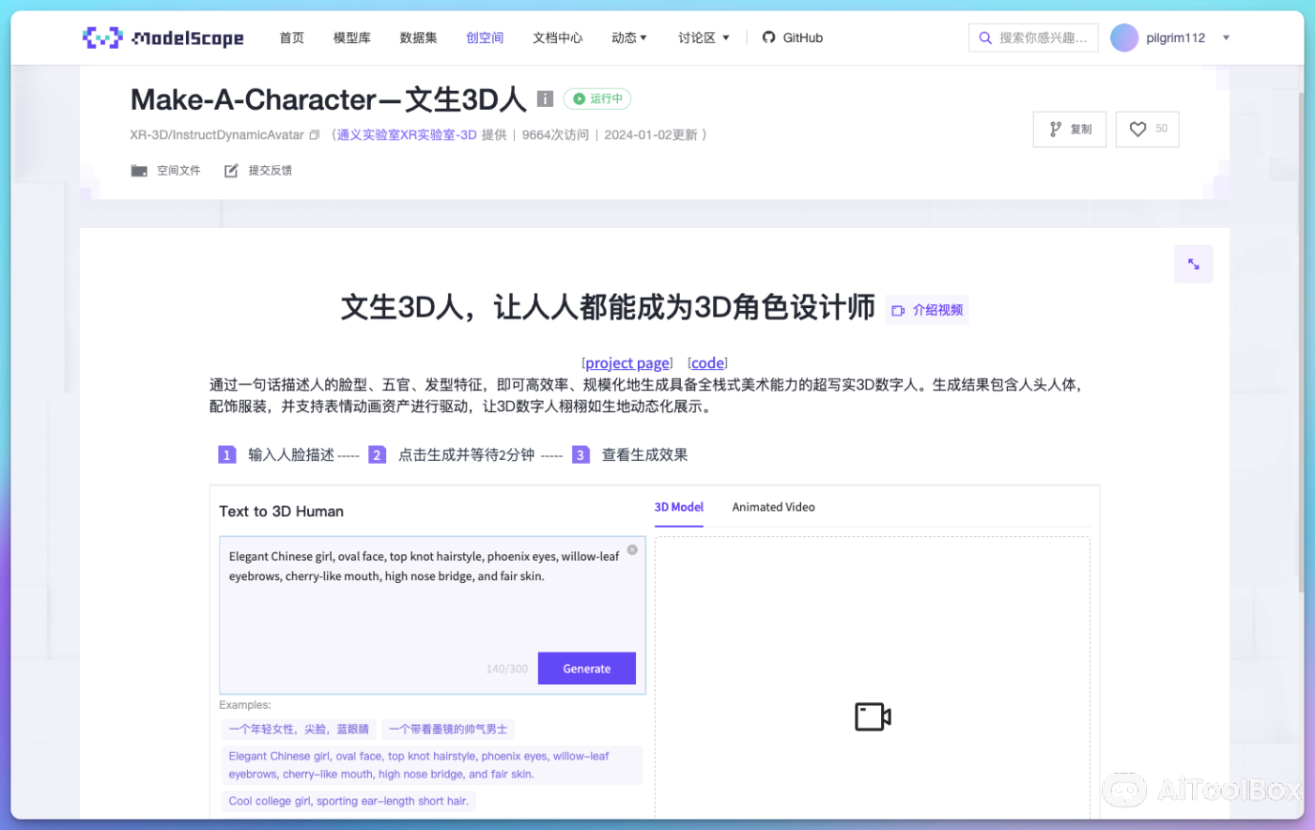1315x830 pixels.
Task: Click the video icon in the 介绍视频 badge
Action: [x=900, y=310]
